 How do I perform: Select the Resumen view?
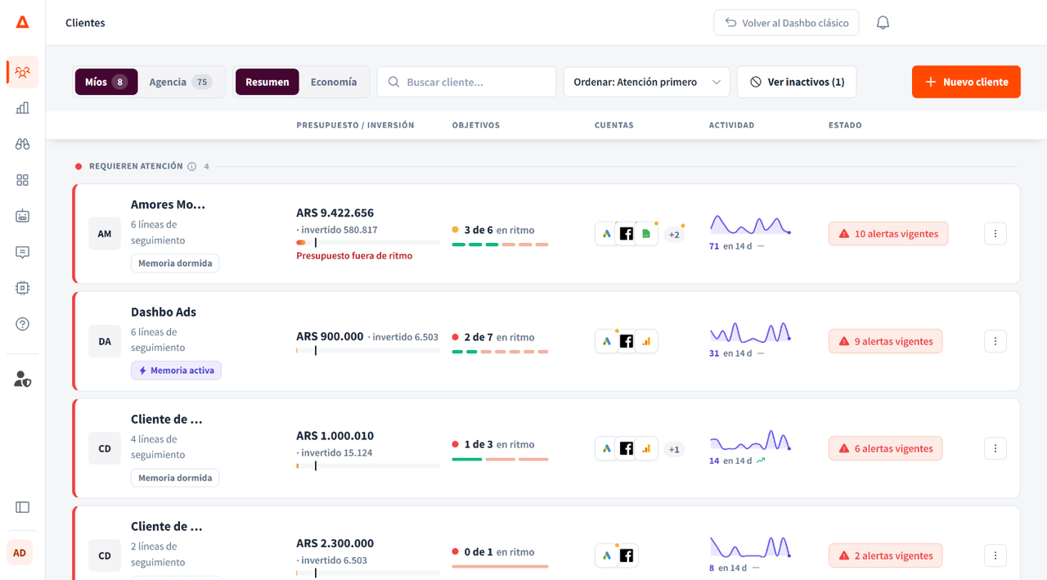point(267,82)
